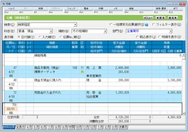188x132 pixels.
Task: Click the 残高 column header
Action: tap(167, 43)
